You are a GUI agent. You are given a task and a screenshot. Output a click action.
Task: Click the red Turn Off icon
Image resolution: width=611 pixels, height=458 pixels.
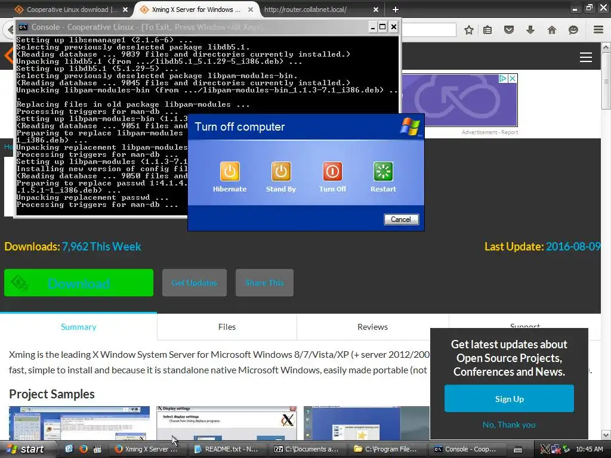[x=332, y=171]
